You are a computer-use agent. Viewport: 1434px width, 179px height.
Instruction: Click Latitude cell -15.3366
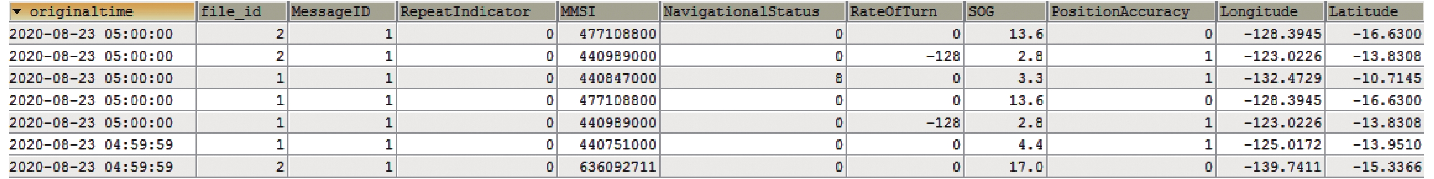click(1374, 167)
